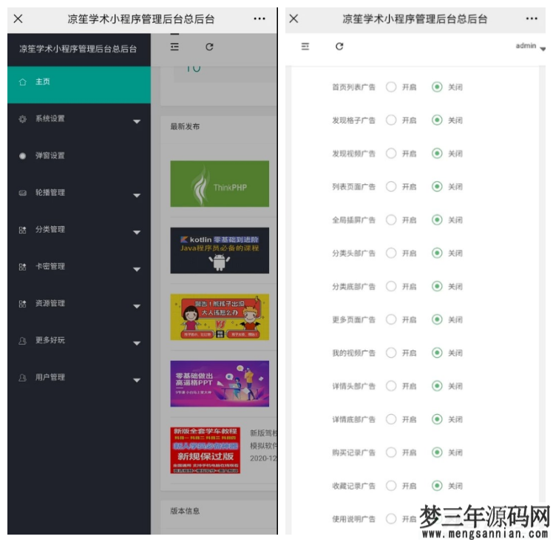Enable 收藏记录广告 with 开启 radio
The width and height of the screenshot is (553, 542).
[391, 486]
